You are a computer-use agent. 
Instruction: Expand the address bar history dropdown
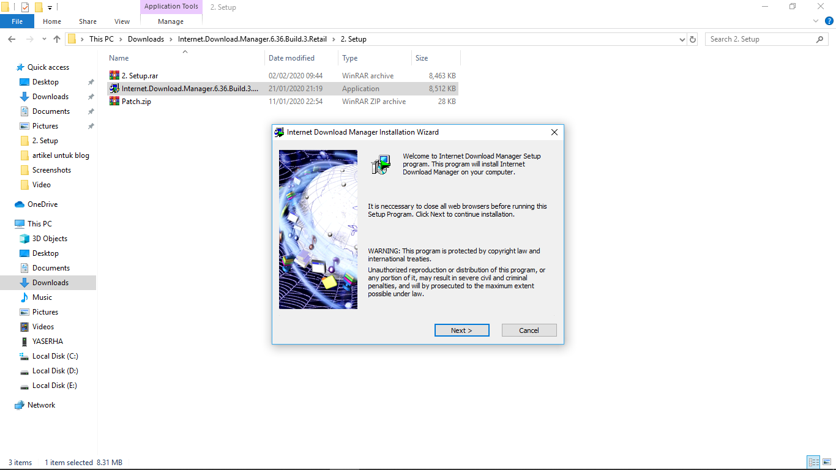point(682,39)
